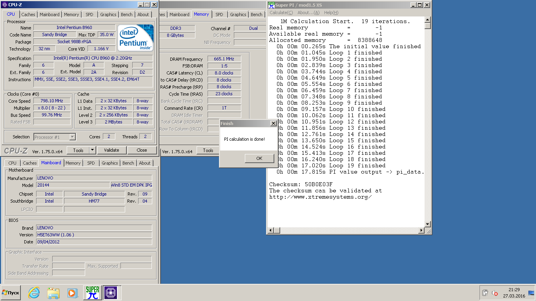Click the Southbridge HM77 value
The height and width of the screenshot is (301, 536).
(94, 201)
